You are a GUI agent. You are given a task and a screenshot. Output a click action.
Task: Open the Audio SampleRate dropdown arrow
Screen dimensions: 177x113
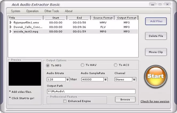coord(106,80)
